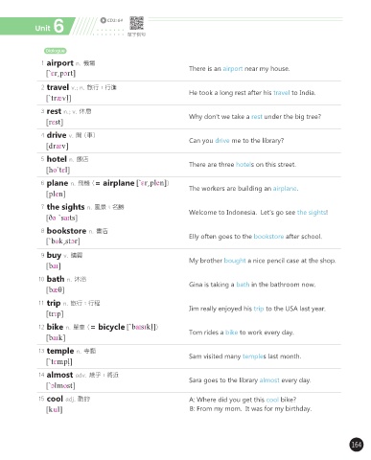Click the word bookstore heading

[x=66, y=231]
